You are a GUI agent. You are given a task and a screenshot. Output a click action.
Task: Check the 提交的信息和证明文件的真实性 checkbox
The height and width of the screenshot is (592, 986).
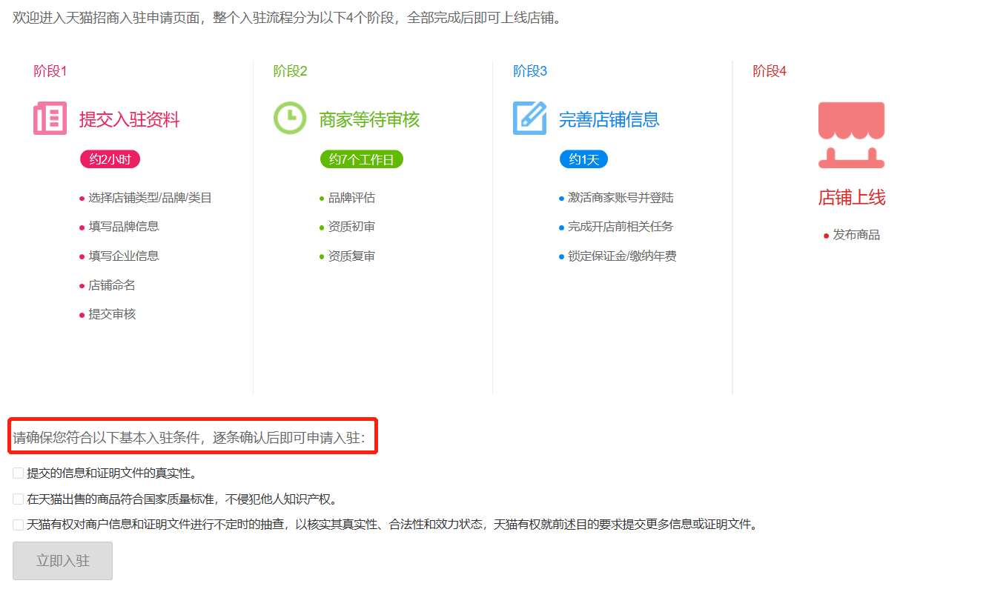click(16, 472)
